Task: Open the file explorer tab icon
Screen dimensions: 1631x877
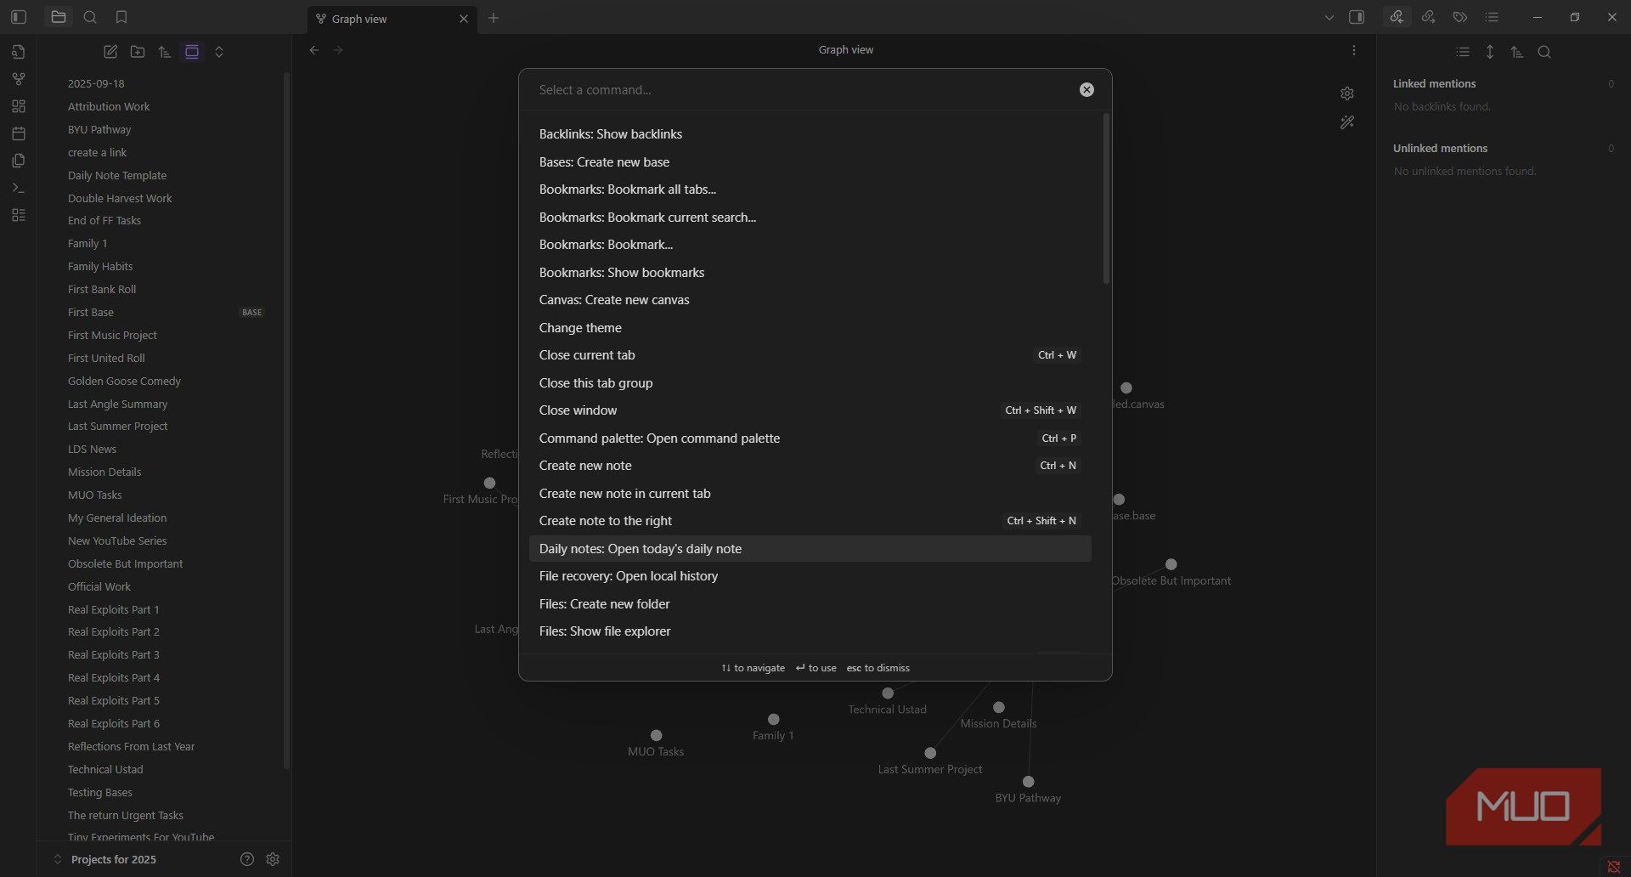Action: click(x=58, y=17)
